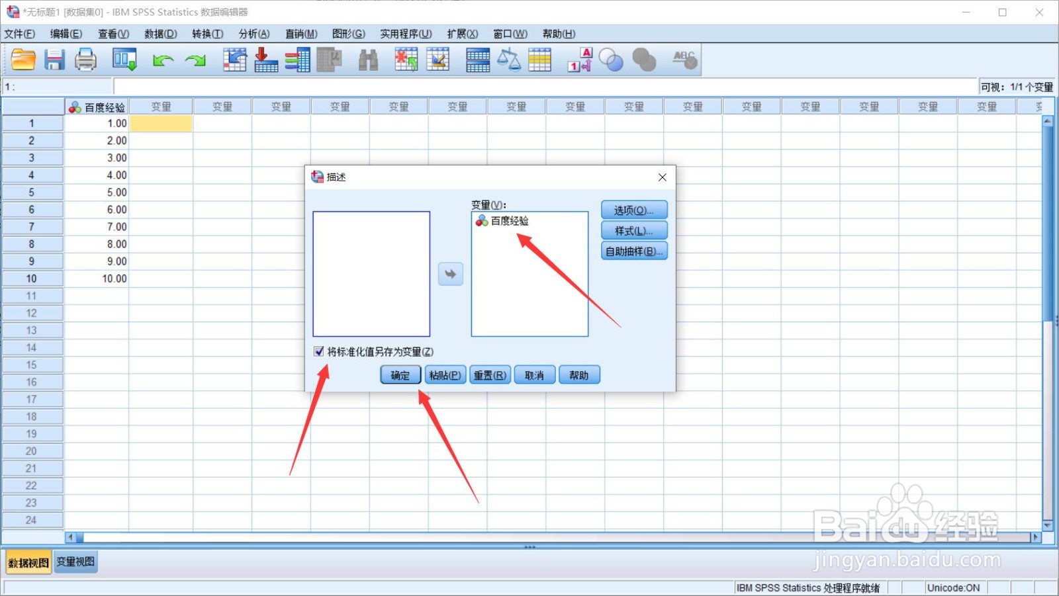Select 百度经验 in the variables list
The image size is (1059, 596).
coord(502,221)
